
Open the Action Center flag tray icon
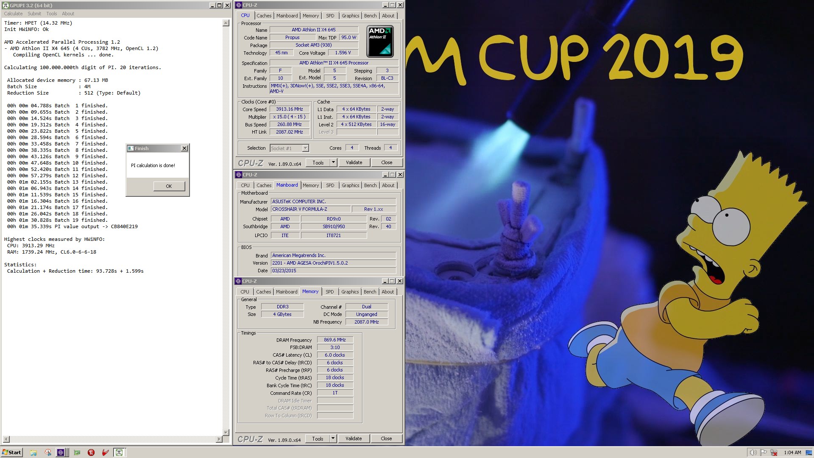pyautogui.click(x=764, y=452)
